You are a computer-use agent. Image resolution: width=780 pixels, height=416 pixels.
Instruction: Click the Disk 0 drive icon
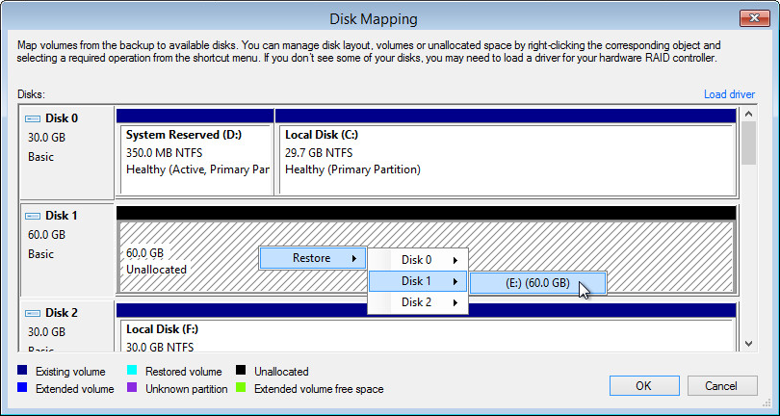pyautogui.click(x=34, y=118)
